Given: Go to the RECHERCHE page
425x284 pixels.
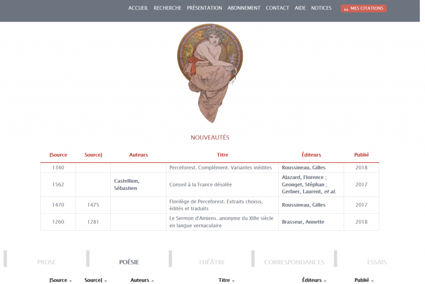Looking at the screenshot, I should pos(168,8).
